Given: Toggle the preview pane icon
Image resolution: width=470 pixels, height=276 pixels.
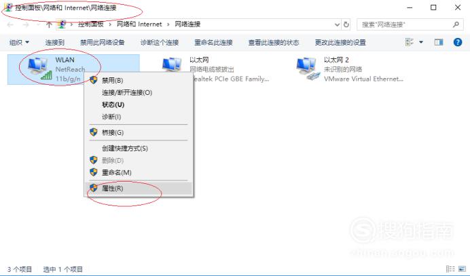Looking at the screenshot, I should pos(439,42).
